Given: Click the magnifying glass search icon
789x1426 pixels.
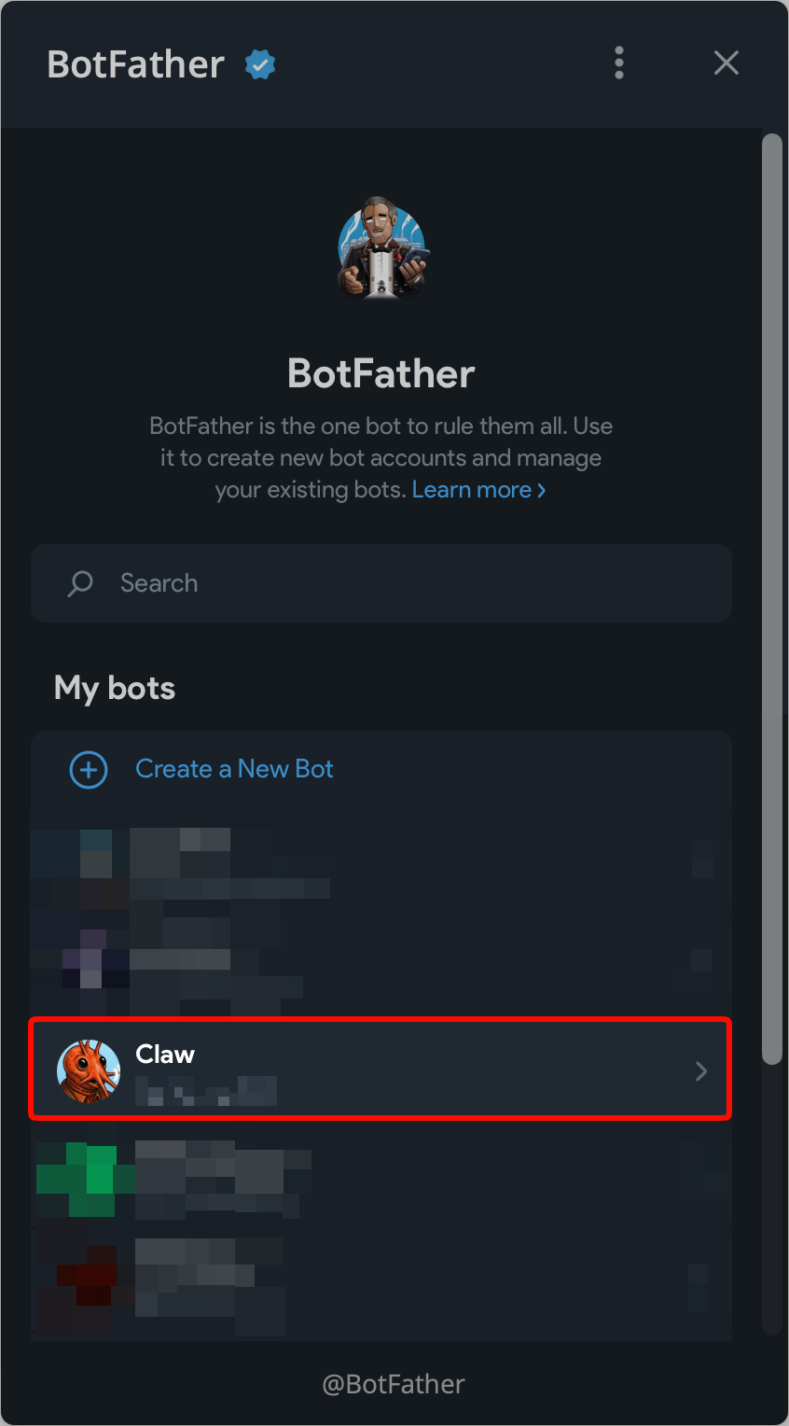Looking at the screenshot, I should (x=80, y=583).
